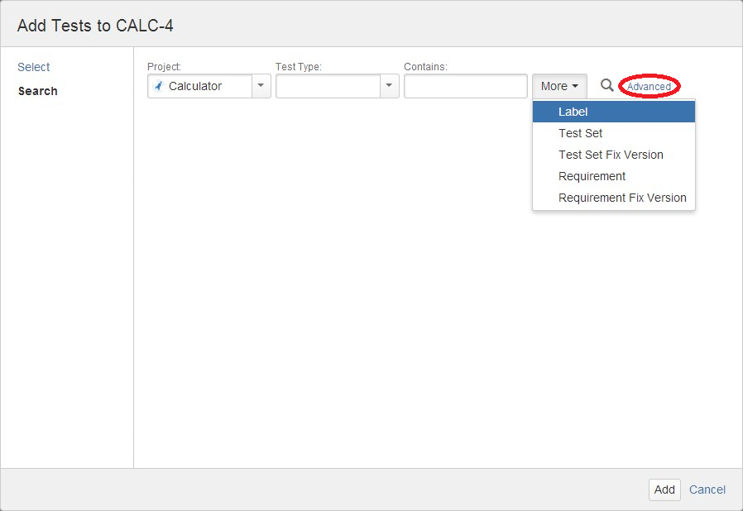Cancel the Add Tests dialog
This screenshot has width=743, height=511.
tap(707, 490)
